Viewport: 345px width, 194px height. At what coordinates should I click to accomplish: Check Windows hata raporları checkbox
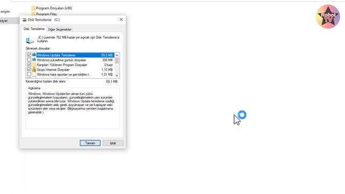click(29, 74)
